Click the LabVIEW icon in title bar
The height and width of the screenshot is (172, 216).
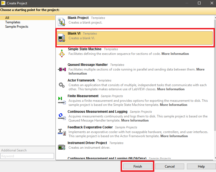(3, 3)
